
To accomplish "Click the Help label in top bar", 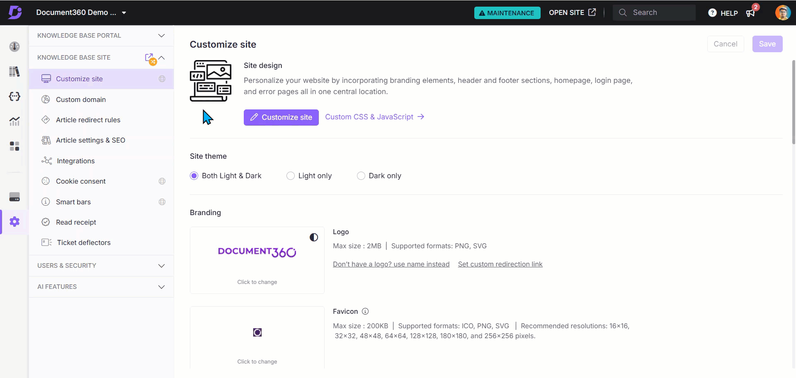I will point(729,13).
